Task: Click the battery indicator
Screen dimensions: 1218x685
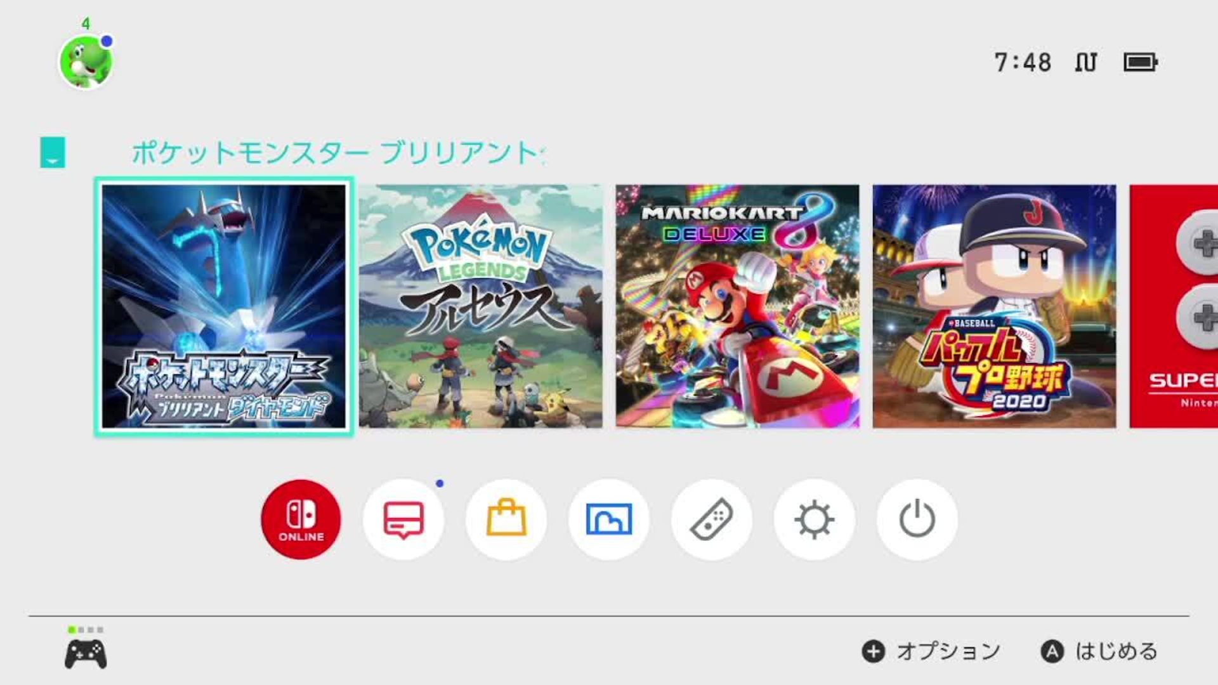Action: [x=1141, y=62]
